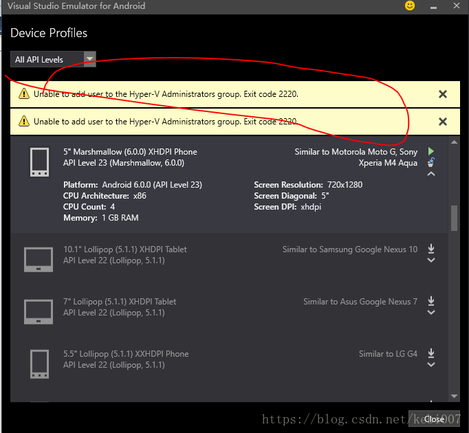Uninstall the 5" Marshmallow phone profile
This screenshot has width=469, height=433.
[431, 162]
